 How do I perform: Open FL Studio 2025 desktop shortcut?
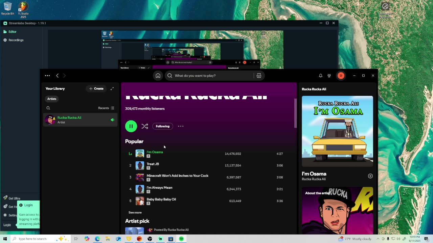click(x=23, y=10)
